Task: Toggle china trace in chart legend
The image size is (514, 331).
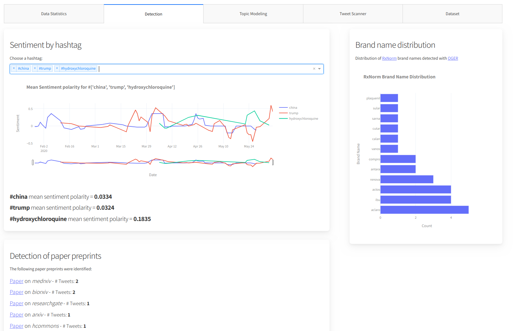Action: 293,108
